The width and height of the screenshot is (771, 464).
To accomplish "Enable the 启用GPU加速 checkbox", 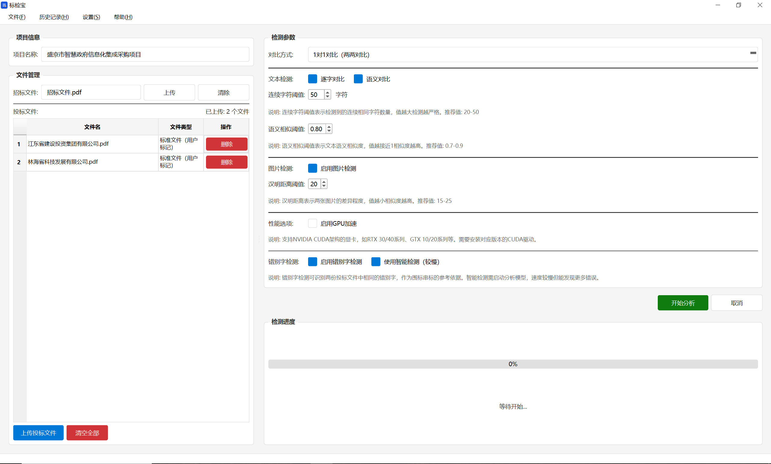I will [x=312, y=224].
